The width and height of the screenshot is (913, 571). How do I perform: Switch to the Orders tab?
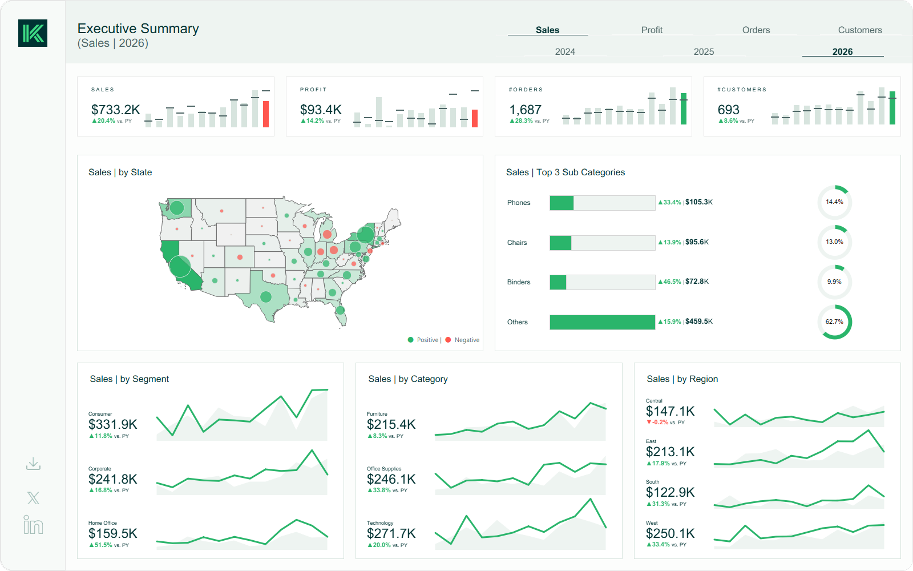tap(756, 30)
